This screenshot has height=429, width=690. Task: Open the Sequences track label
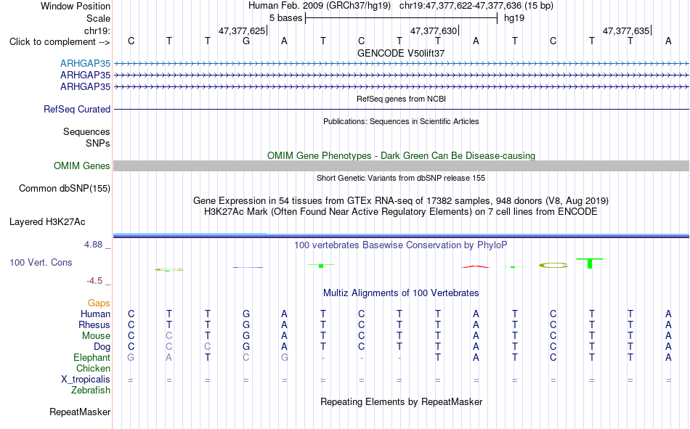click(86, 131)
